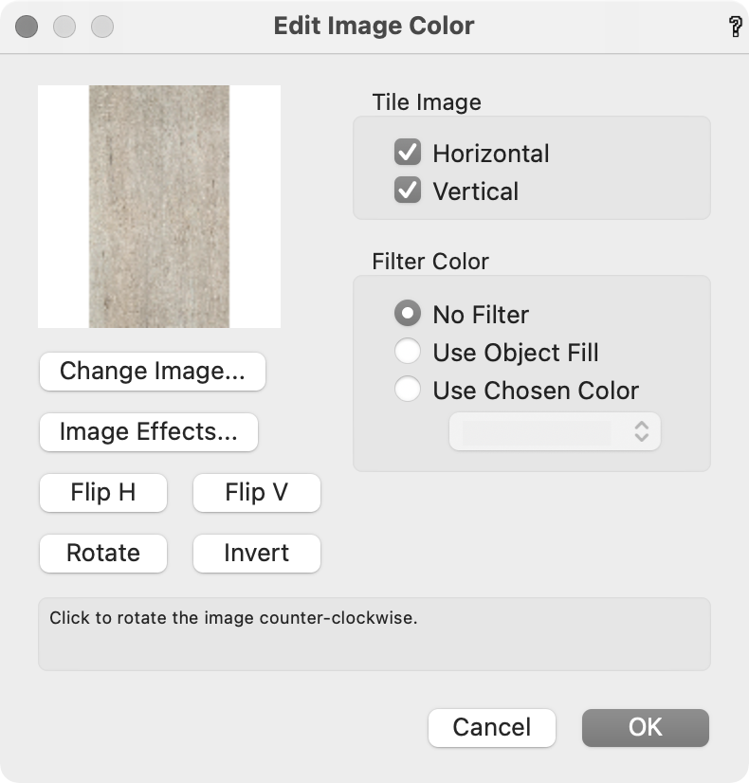Cancel the Edit Image Color dialog
The image size is (749, 783).
click(492, 728)
